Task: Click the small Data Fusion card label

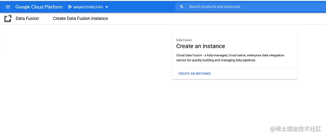Action: coord(184,40)
